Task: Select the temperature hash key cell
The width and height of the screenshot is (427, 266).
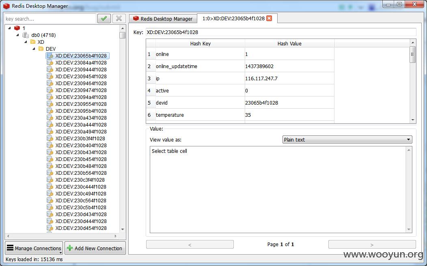Action: point(200,115)
